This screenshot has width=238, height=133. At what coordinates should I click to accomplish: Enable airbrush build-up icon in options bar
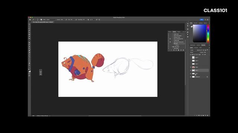click(76, 20)
